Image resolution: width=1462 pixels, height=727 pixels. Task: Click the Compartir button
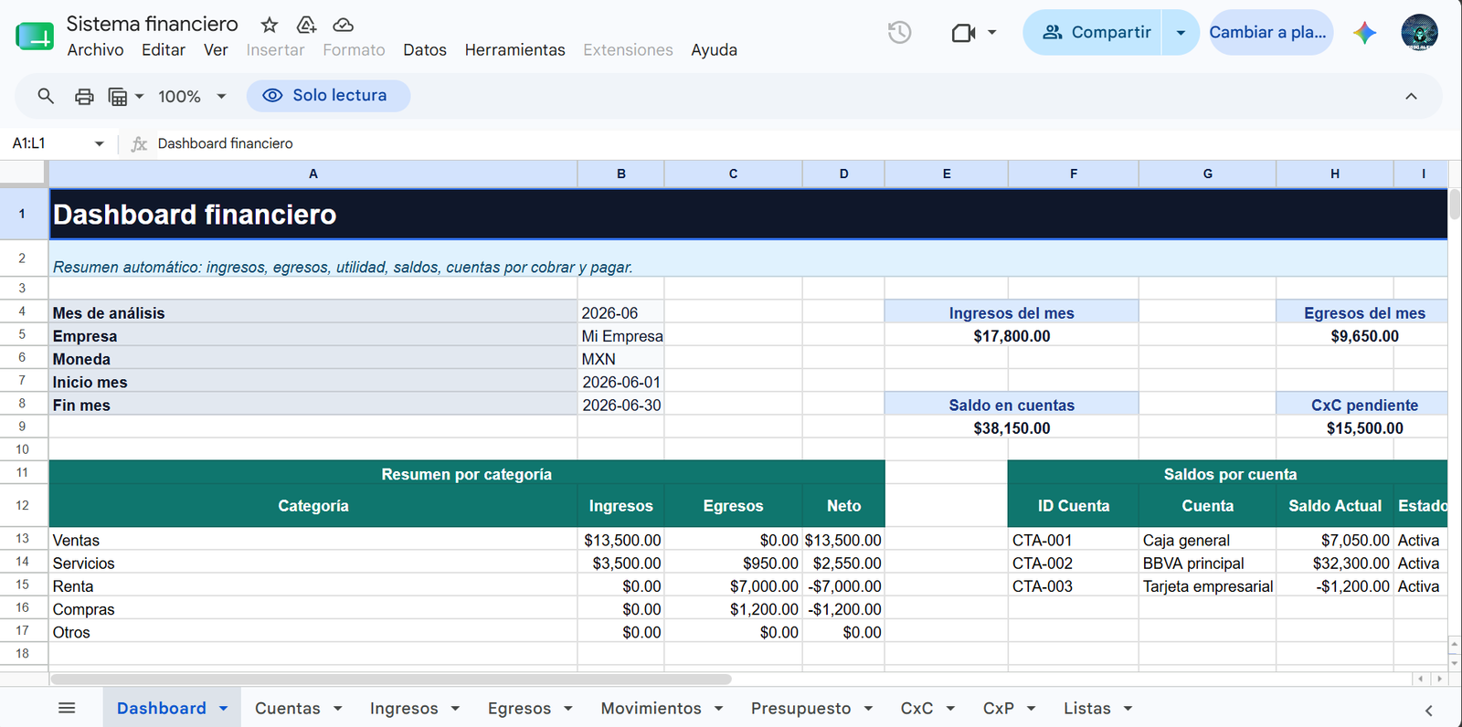point(1094,33)
